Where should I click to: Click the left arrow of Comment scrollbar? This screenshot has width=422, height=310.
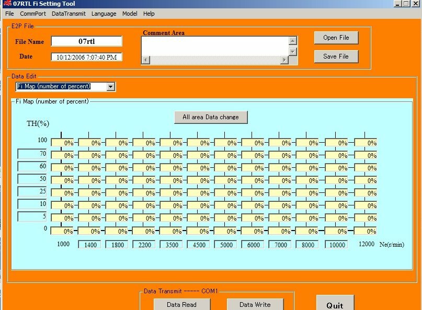145,61
